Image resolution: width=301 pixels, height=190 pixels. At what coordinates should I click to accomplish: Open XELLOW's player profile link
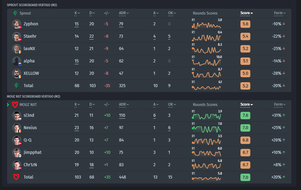[x=31, y=73]
